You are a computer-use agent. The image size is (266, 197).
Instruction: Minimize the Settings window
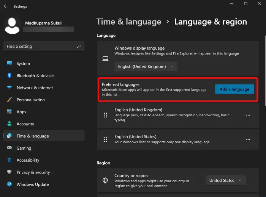pyautogui.click(x=232, y=4)
